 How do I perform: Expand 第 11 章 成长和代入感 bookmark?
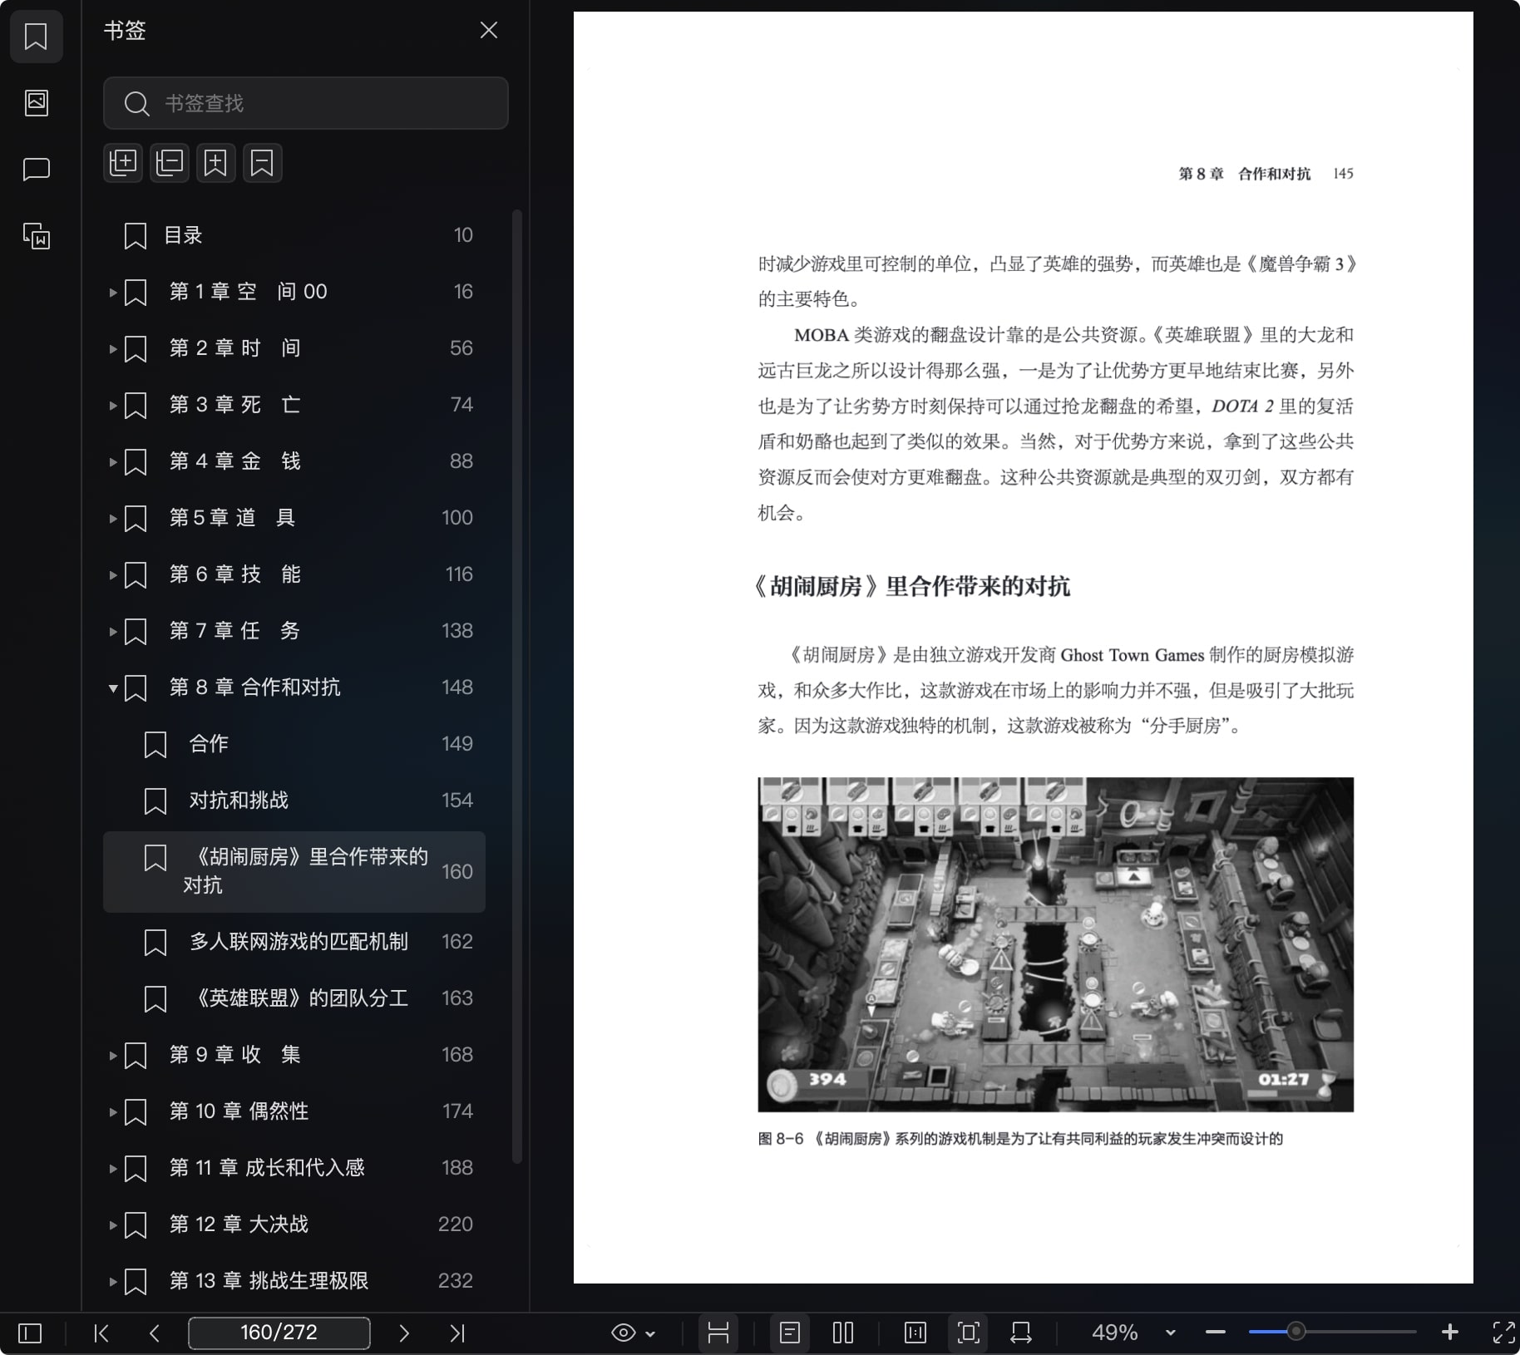click(113, 1168)
